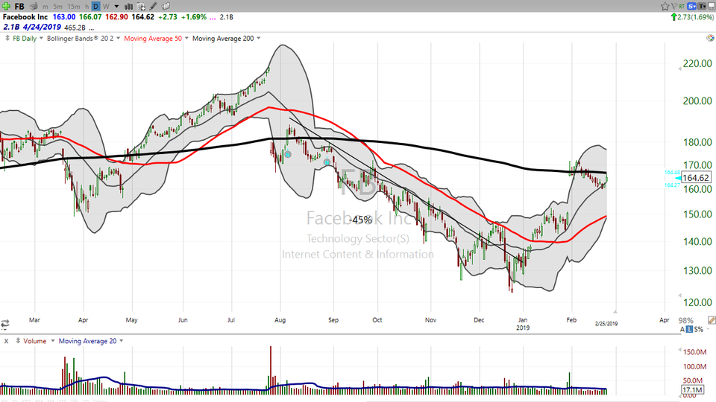Screen dimensions: 716x402
Task: Click the price pane move handle icon
Action: click(7, 38)
